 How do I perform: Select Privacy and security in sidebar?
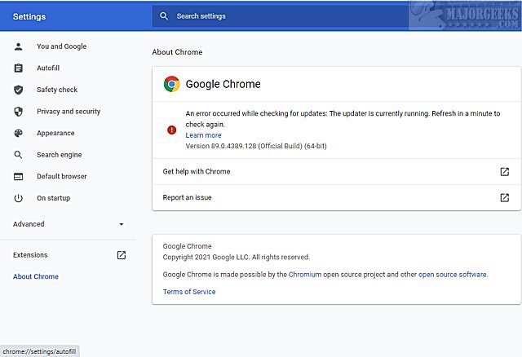68,112
